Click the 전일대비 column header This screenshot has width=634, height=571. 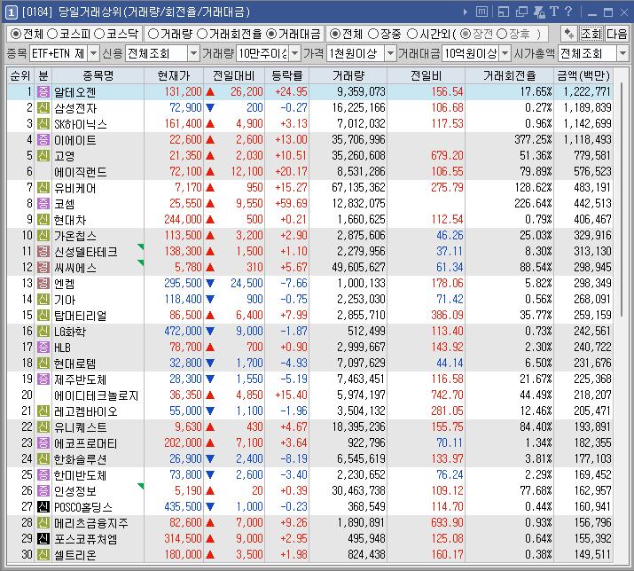(x=234, y=75)
